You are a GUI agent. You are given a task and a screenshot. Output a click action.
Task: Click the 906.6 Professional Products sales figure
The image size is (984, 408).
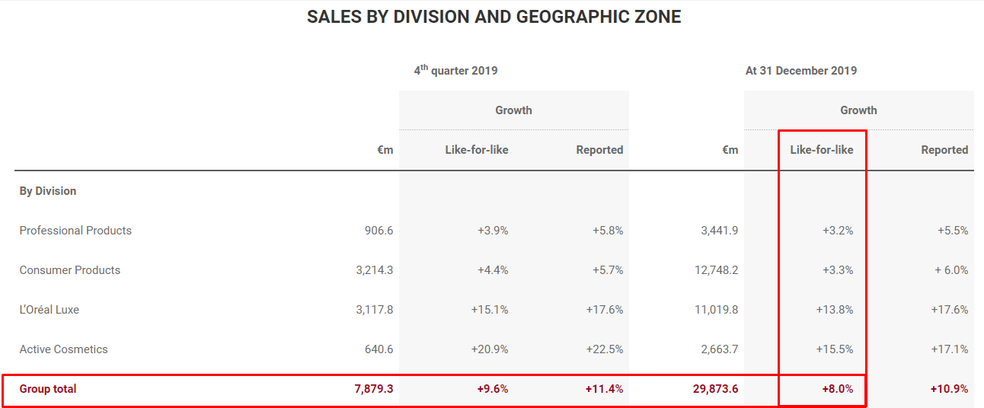(x=379, y=231)
